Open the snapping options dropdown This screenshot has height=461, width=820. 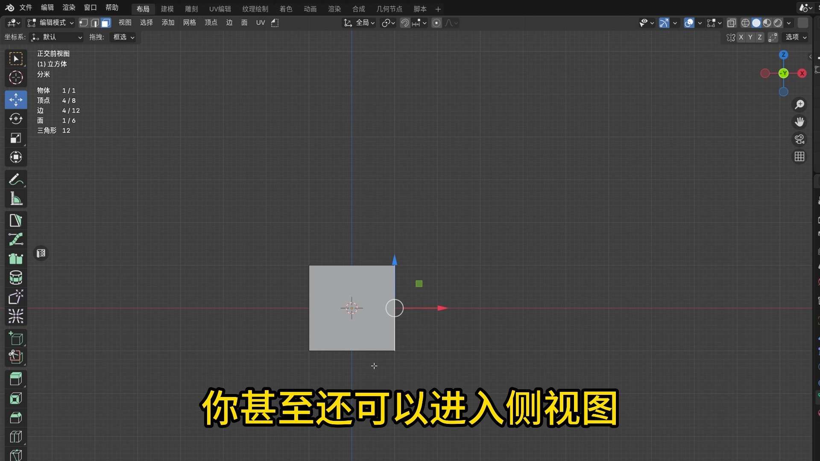419,23
